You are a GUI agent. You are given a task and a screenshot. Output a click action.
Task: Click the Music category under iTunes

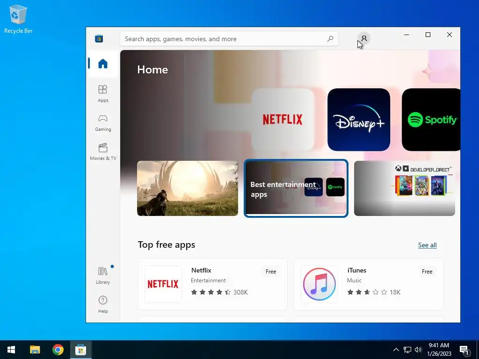point(355,280)
